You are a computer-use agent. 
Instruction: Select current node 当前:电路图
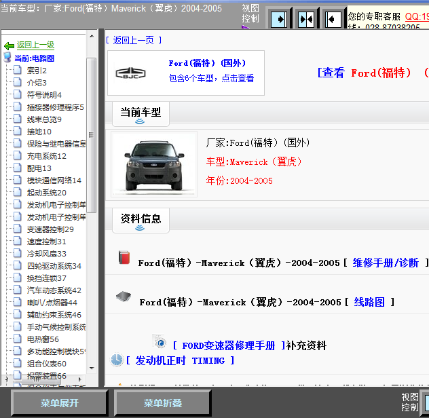point(34,58)
